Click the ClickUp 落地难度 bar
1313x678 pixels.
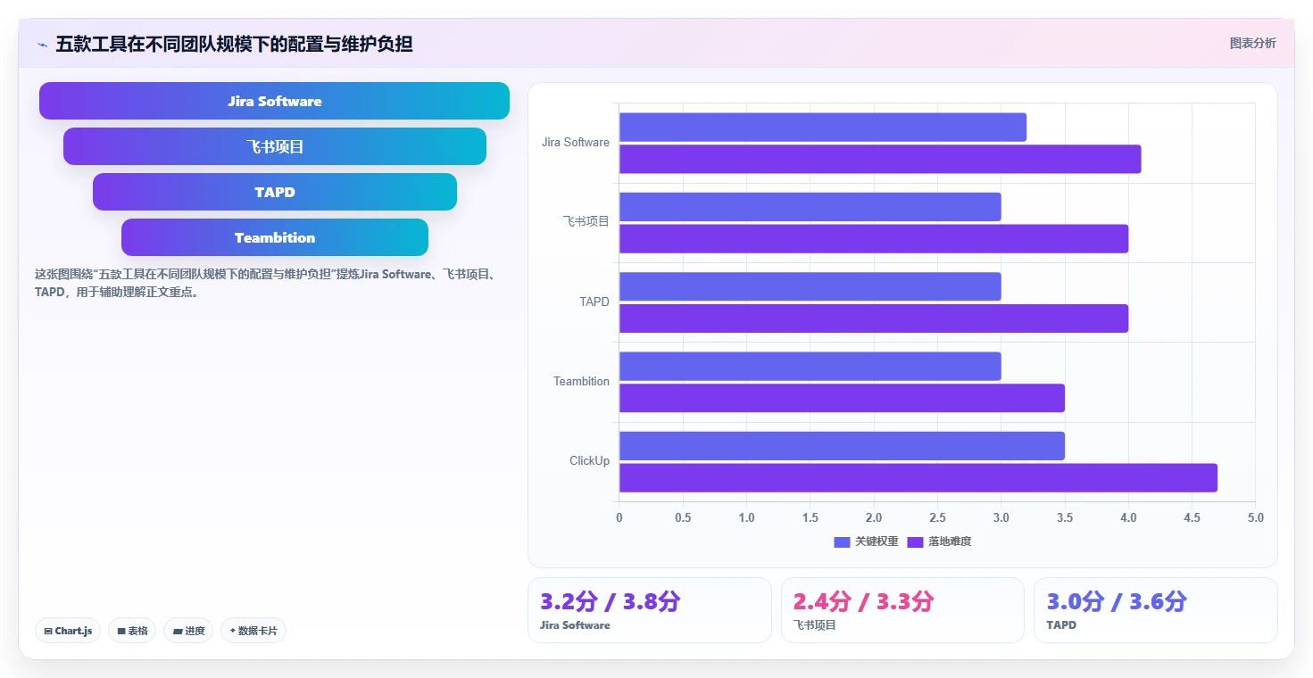point(918,477)
